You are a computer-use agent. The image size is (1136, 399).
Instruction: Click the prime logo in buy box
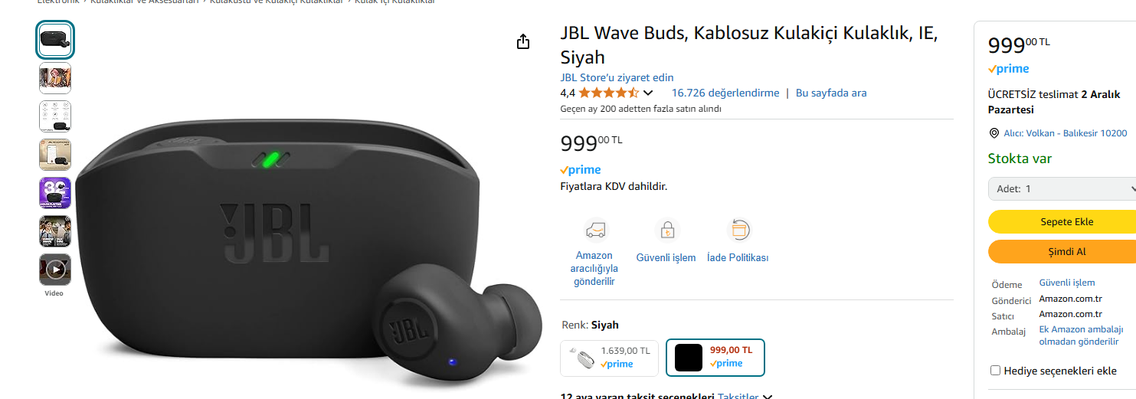[x=1009, y=69]
